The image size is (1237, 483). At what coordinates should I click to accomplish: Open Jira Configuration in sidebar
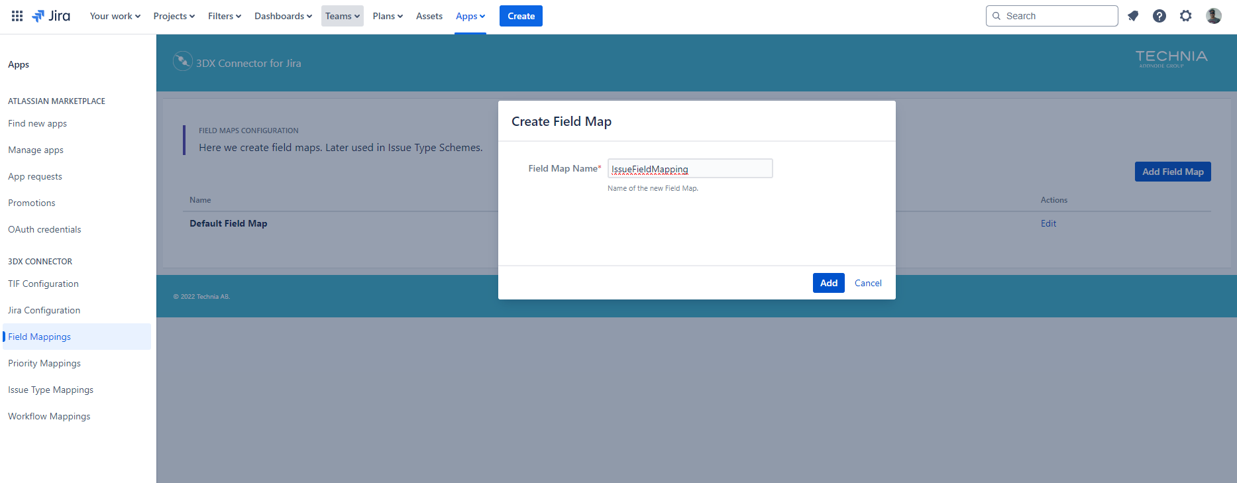click(44, 310)
